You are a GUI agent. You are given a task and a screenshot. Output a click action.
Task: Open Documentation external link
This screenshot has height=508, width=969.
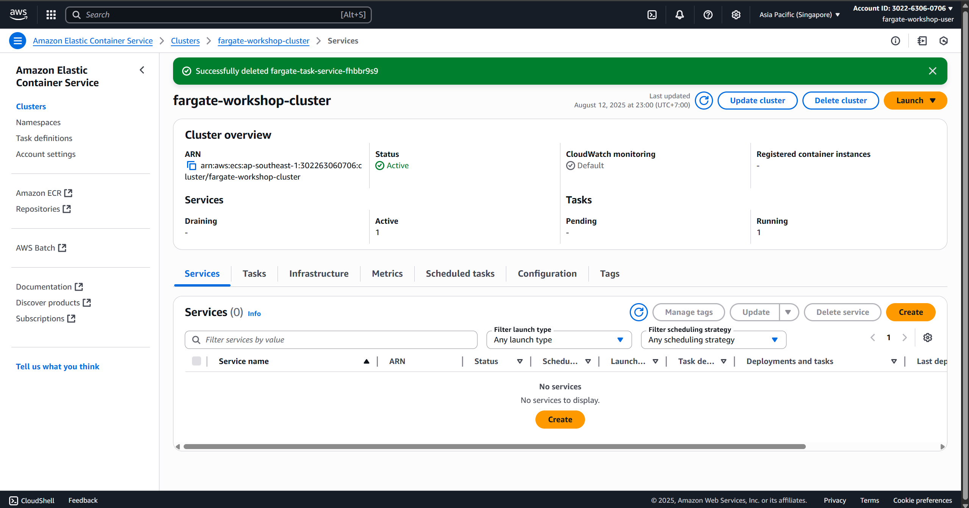49,287
